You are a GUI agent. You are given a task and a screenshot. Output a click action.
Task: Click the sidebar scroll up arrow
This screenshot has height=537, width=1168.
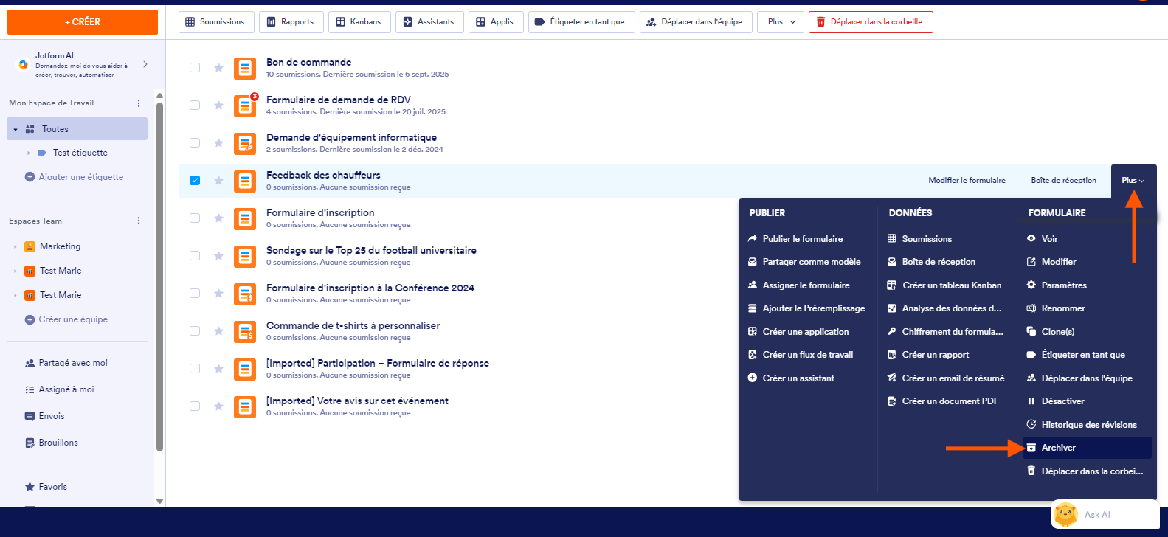click(160, 95)
